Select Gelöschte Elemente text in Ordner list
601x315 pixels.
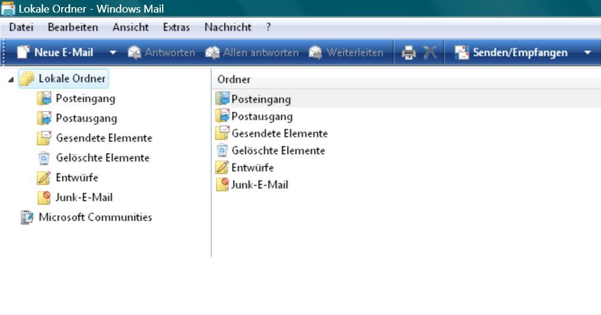click(x=278, y=151)
